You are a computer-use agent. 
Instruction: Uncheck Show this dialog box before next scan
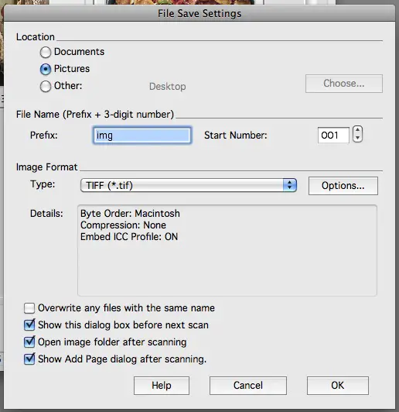click(29, 325)
